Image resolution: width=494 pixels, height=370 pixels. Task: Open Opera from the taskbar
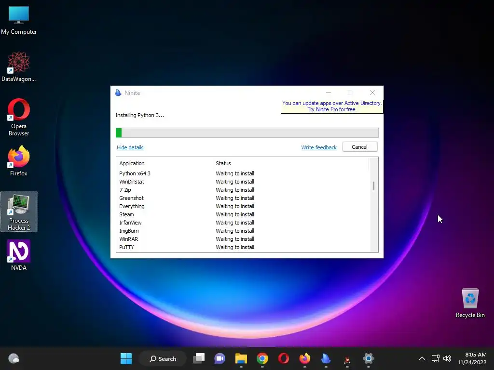tap(284, 358)
